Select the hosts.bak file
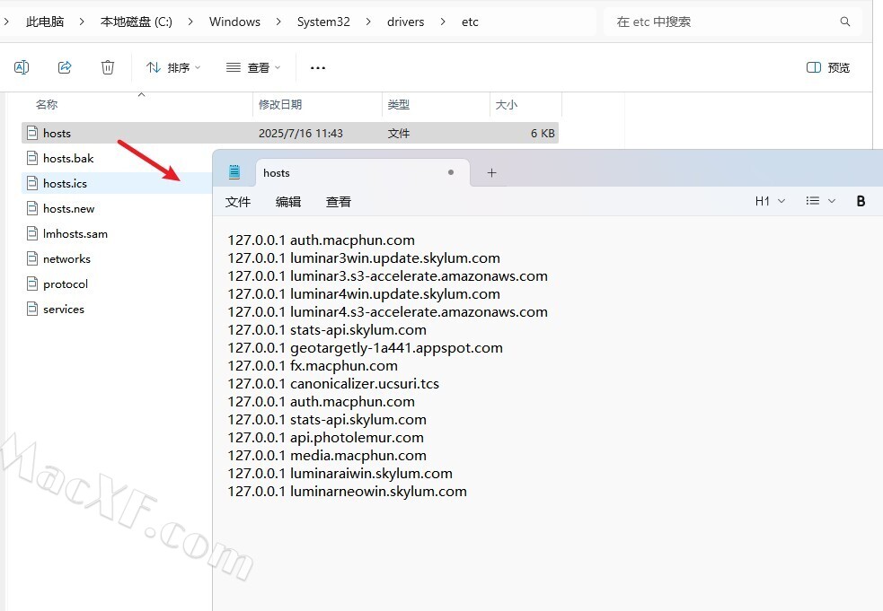The image size is (883, 611). point(68,158)
